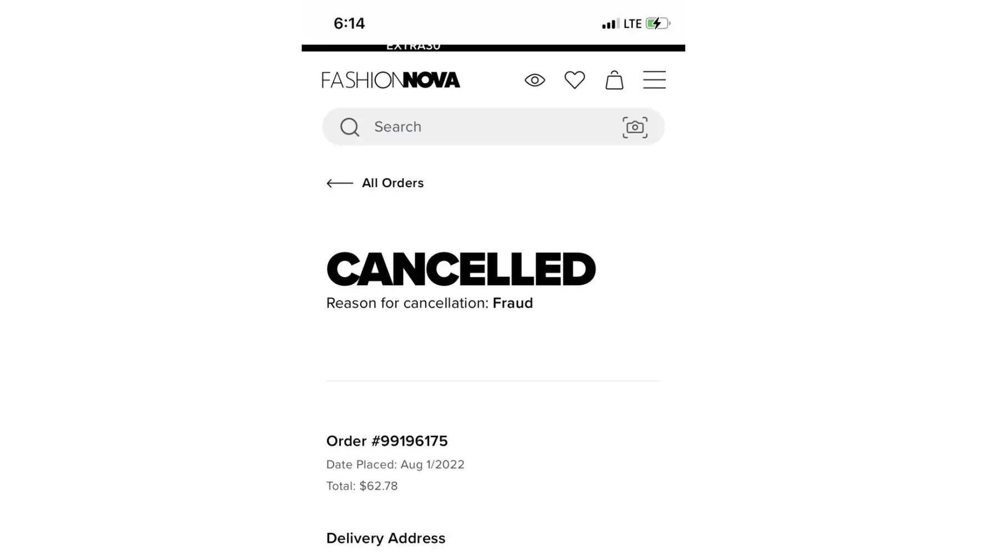Viewport: 987px width, 555px height.
Task: Focus the Search text field
Action: click(489, 127)
